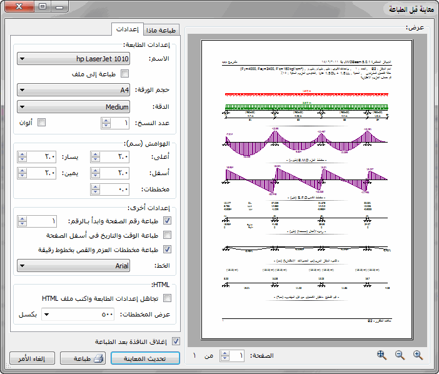
Task: Switch to the طباعة ماذا tab
Action: [162, 30]
